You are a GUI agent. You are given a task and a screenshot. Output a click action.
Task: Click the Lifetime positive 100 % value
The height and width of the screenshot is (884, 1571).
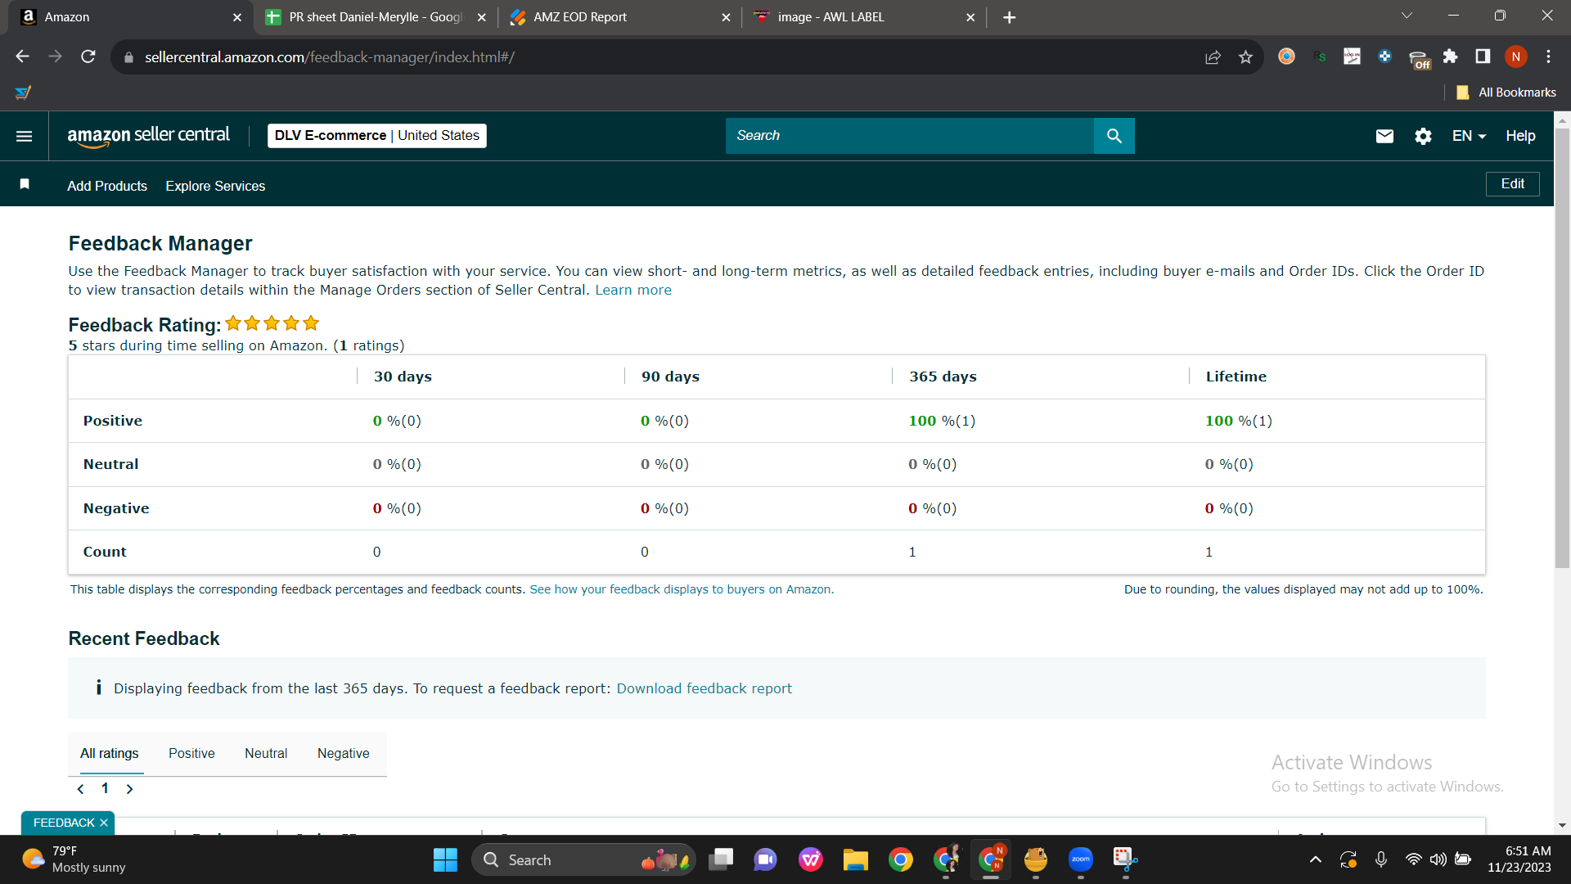click(1238, 421)
